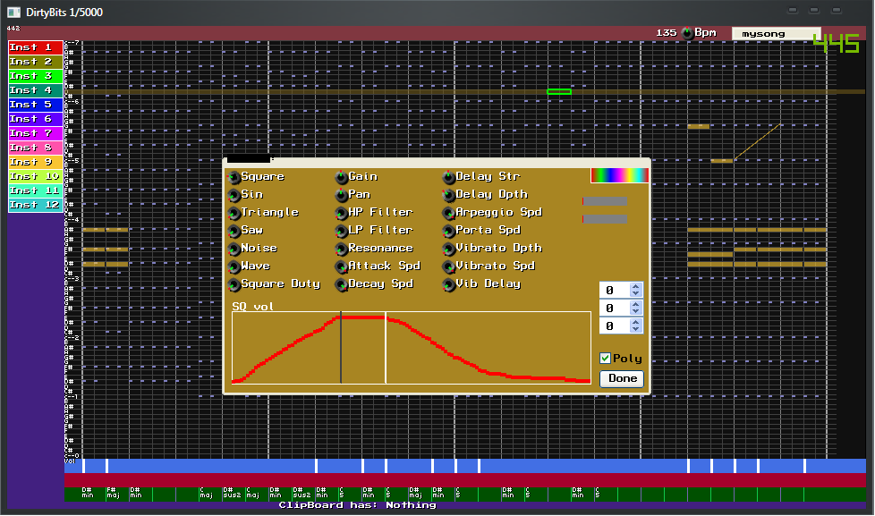
Task: Click the DirtyBits app icon in title bar
Action: click(13, 13)
